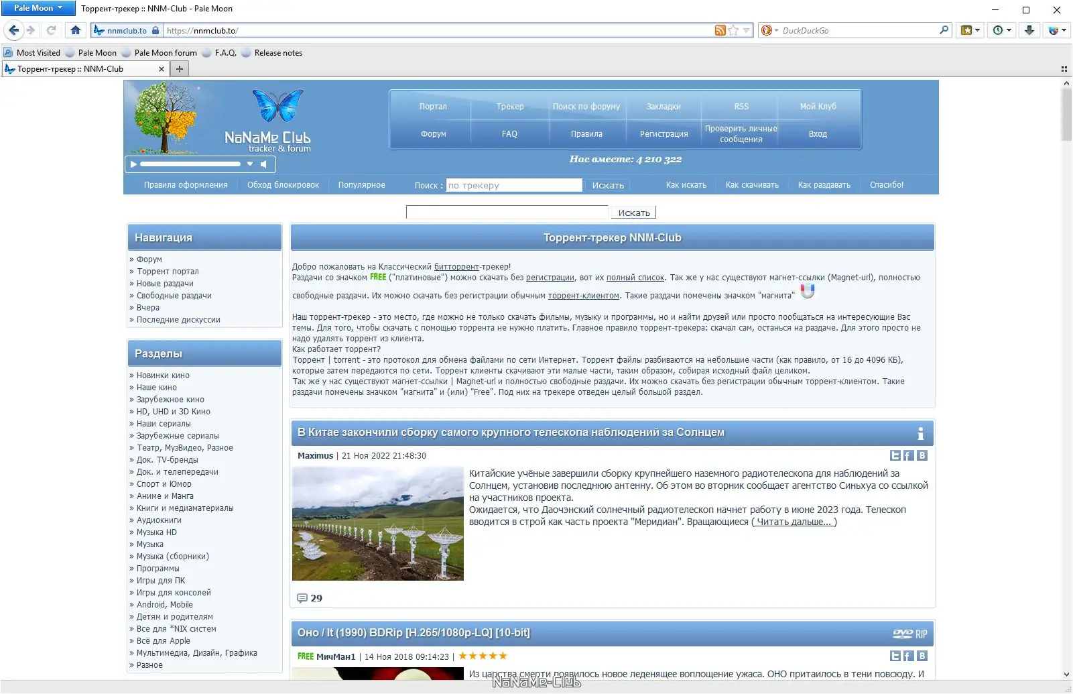The height and width of the screenshot is (694, 1073).
Task: Click the info icon on the telescope news header
Action: tap(920, 433)
